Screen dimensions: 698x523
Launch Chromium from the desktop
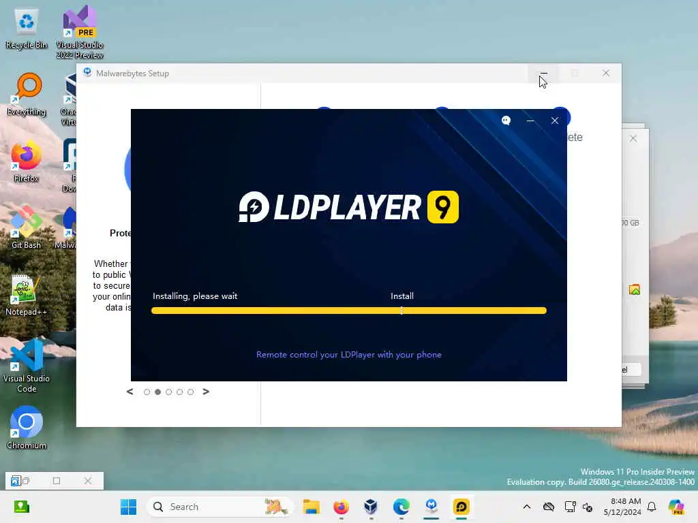coord(27,428)
